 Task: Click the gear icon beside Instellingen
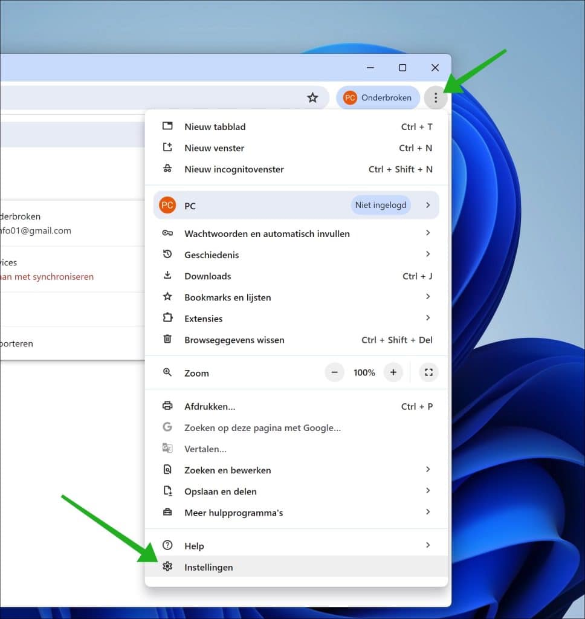(167, 566)
